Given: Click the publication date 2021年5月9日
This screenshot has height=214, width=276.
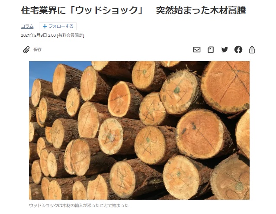Looking at the screenshot, I should [34, 36].
